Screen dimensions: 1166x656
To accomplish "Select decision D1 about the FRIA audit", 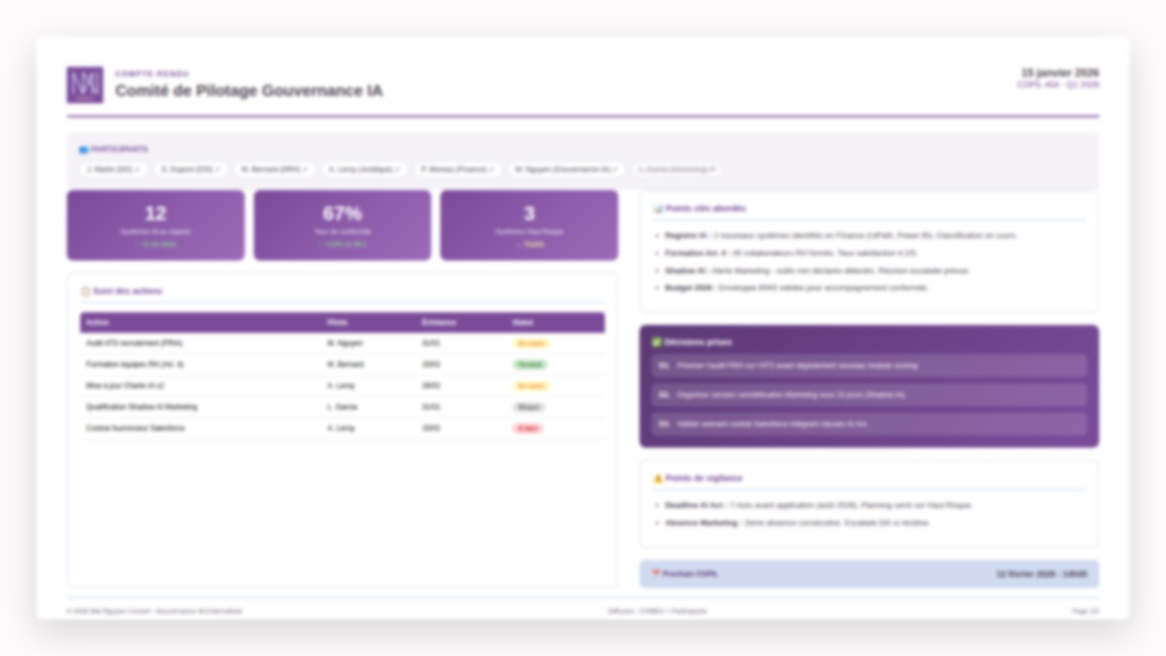I will pos(868,366).
